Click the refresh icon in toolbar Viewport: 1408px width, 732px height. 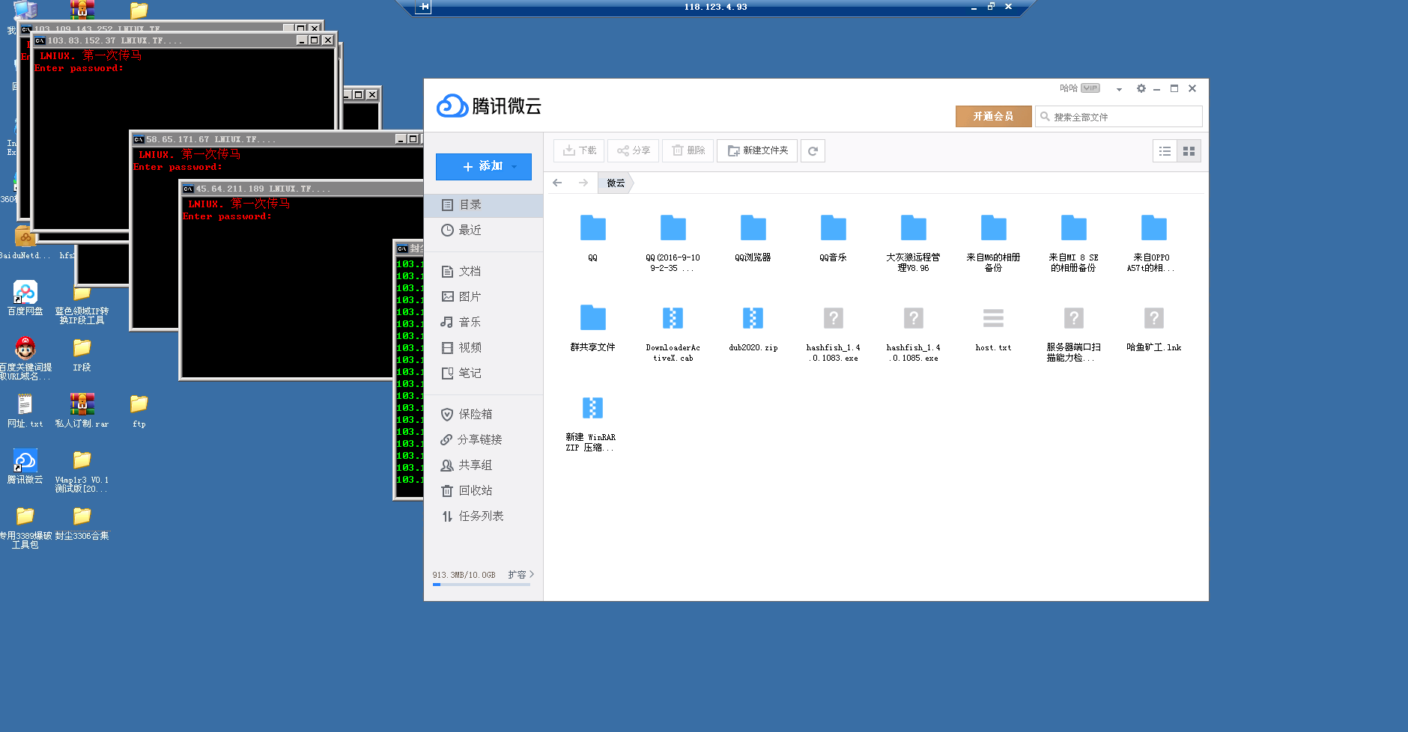coord(813,150)
